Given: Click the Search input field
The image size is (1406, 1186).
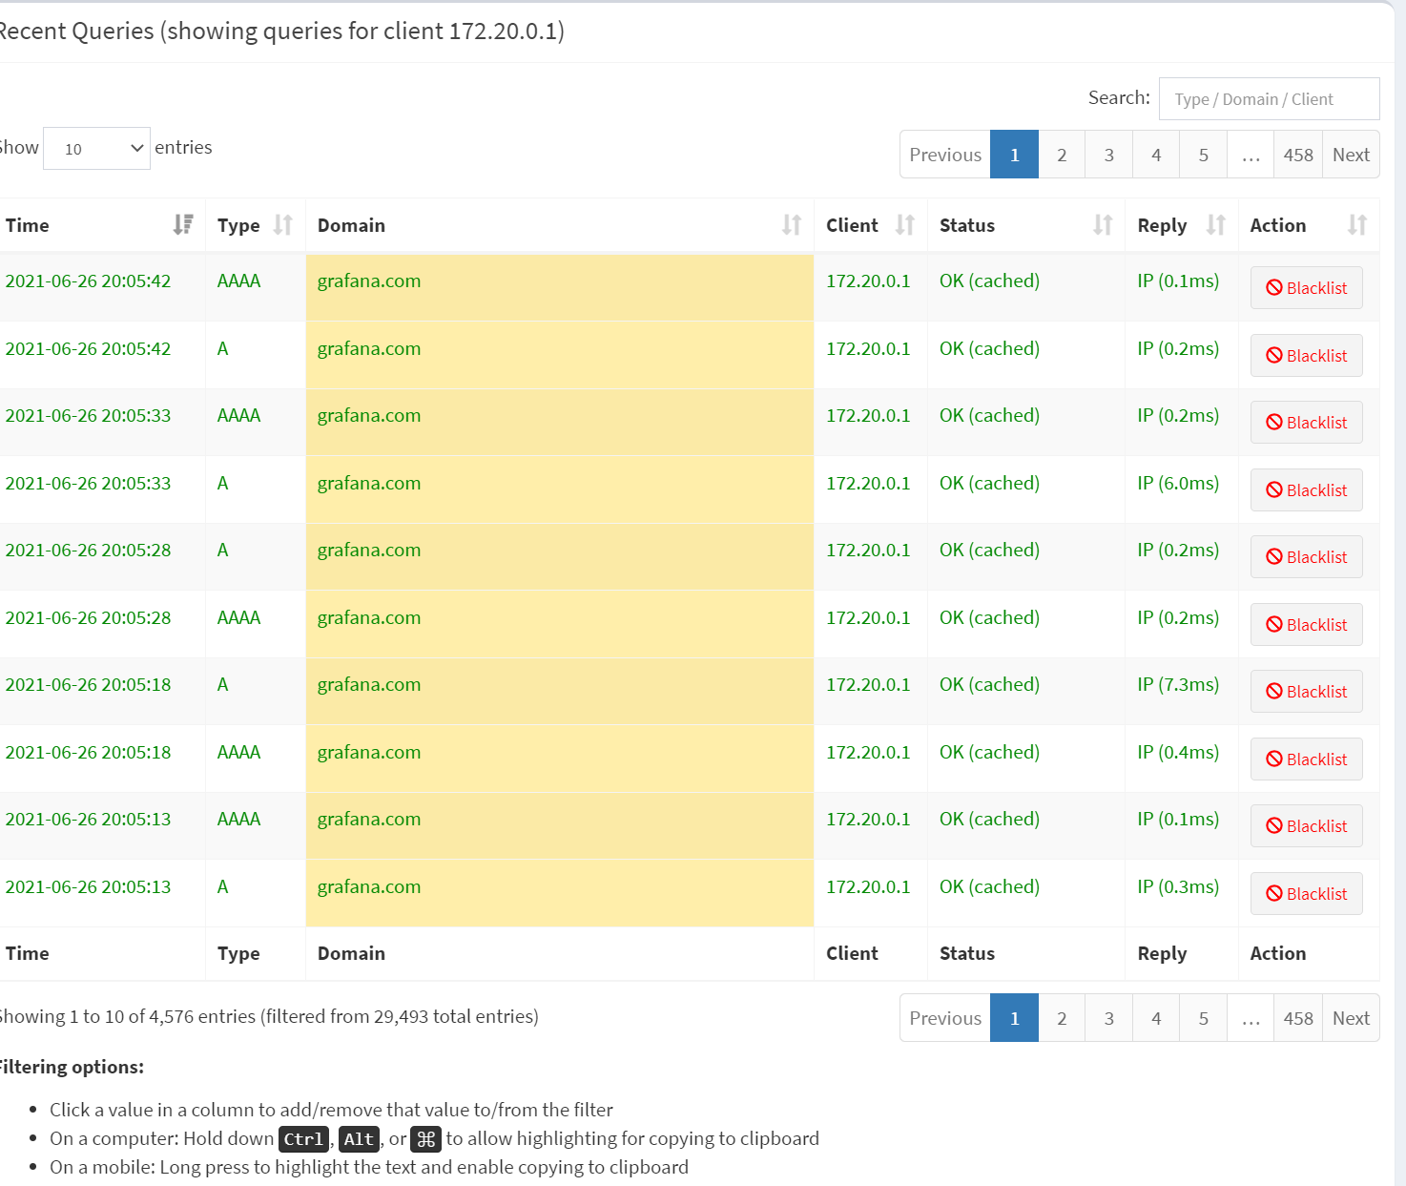Looking at the screenshot, I should (1269, 98).
